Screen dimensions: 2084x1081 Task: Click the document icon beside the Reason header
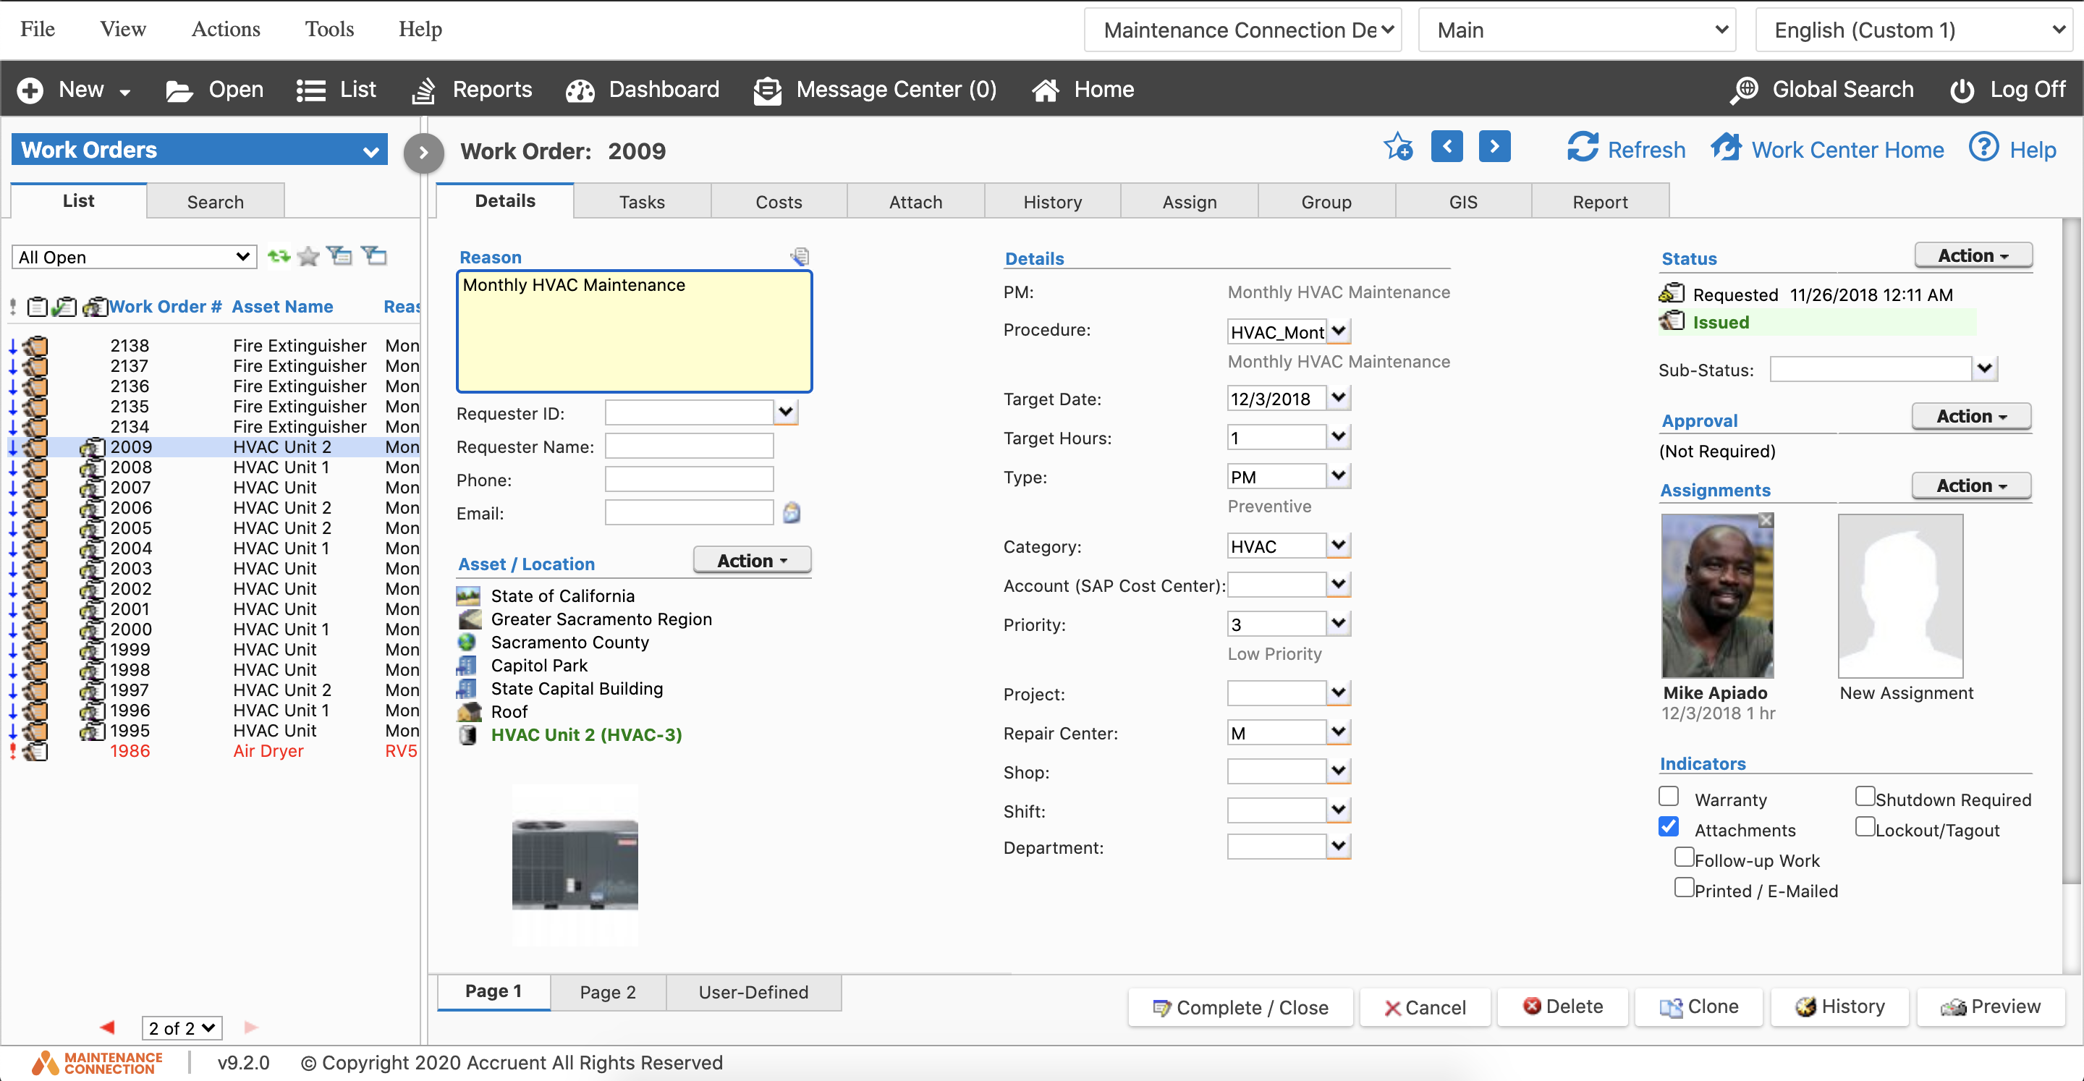[800, 255]
